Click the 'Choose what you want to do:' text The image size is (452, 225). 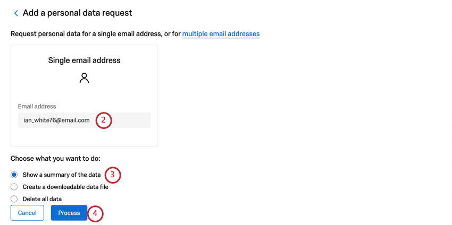tap(55, 159)
